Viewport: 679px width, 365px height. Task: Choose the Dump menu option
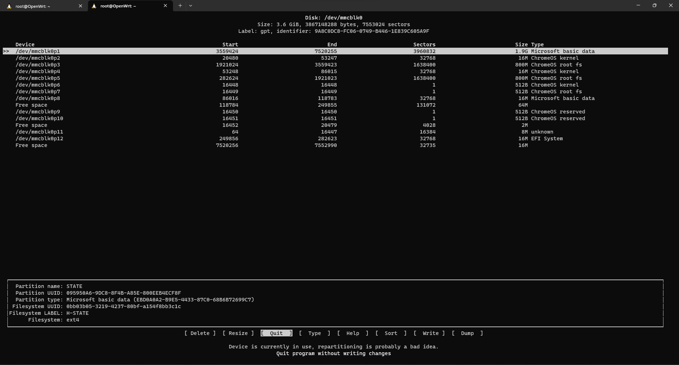pos(467,333)
